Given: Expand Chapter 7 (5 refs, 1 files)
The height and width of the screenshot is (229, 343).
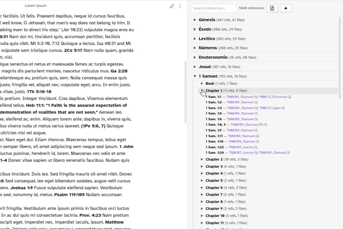Looking at the screenshot, I should pos(202,195).
